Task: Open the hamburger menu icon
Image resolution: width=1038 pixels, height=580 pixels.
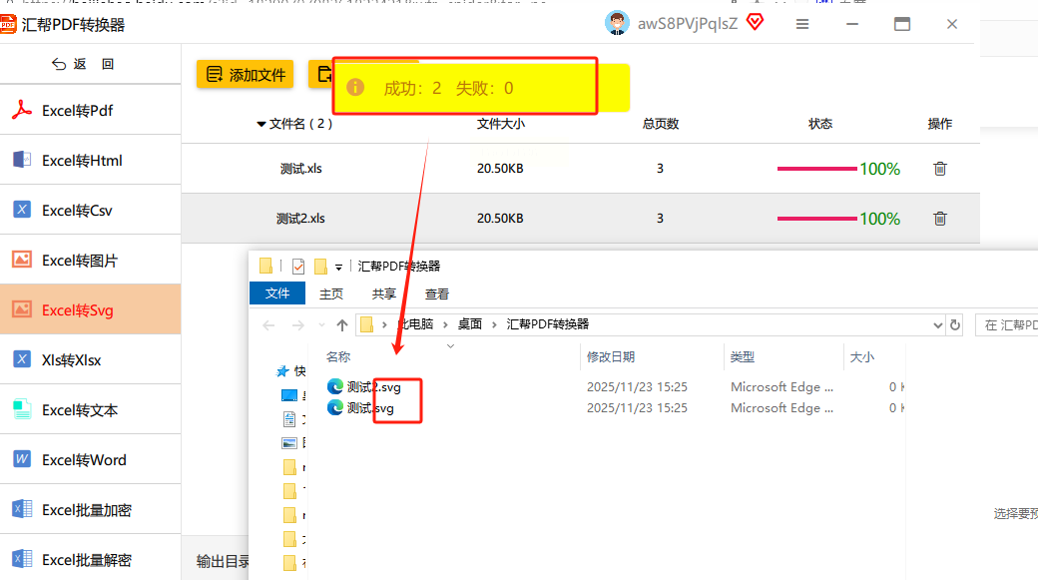Action: click(x=802, y=25)
